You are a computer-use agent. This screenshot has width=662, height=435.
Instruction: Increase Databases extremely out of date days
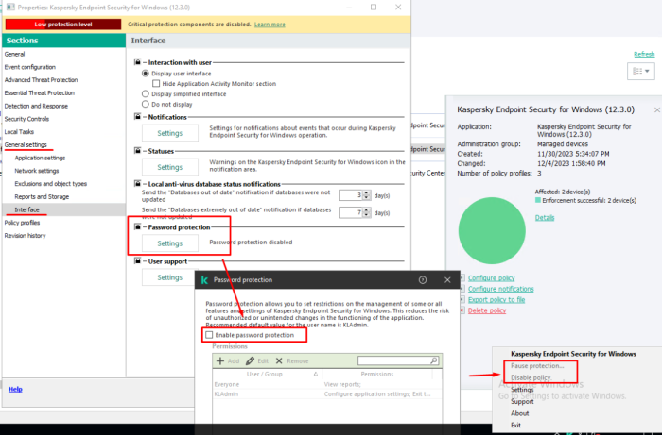click(367, 210)
